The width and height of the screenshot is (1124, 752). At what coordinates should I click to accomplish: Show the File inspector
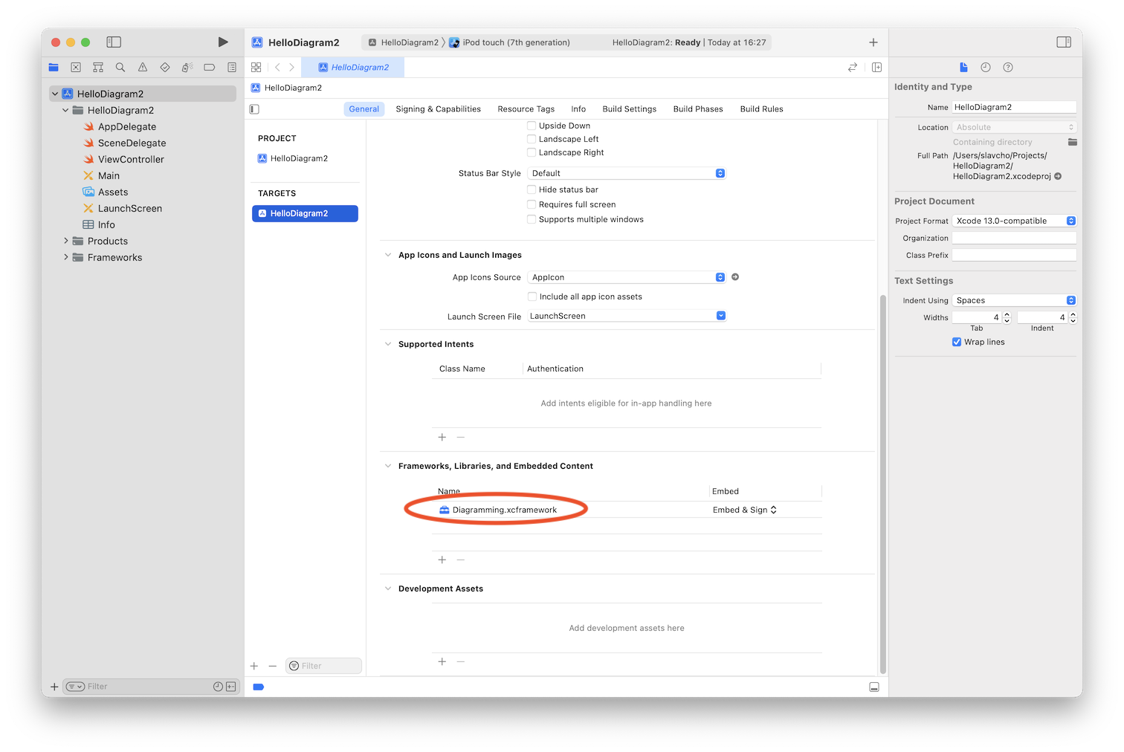click(963, 67)
